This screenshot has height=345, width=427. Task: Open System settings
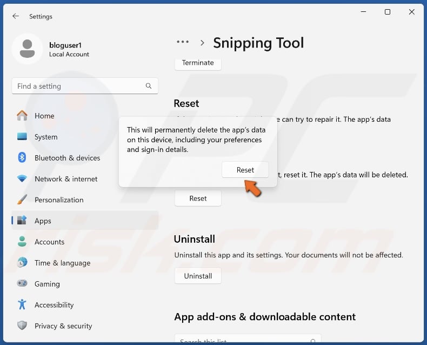pyautogui.click(x=85, y=137)
